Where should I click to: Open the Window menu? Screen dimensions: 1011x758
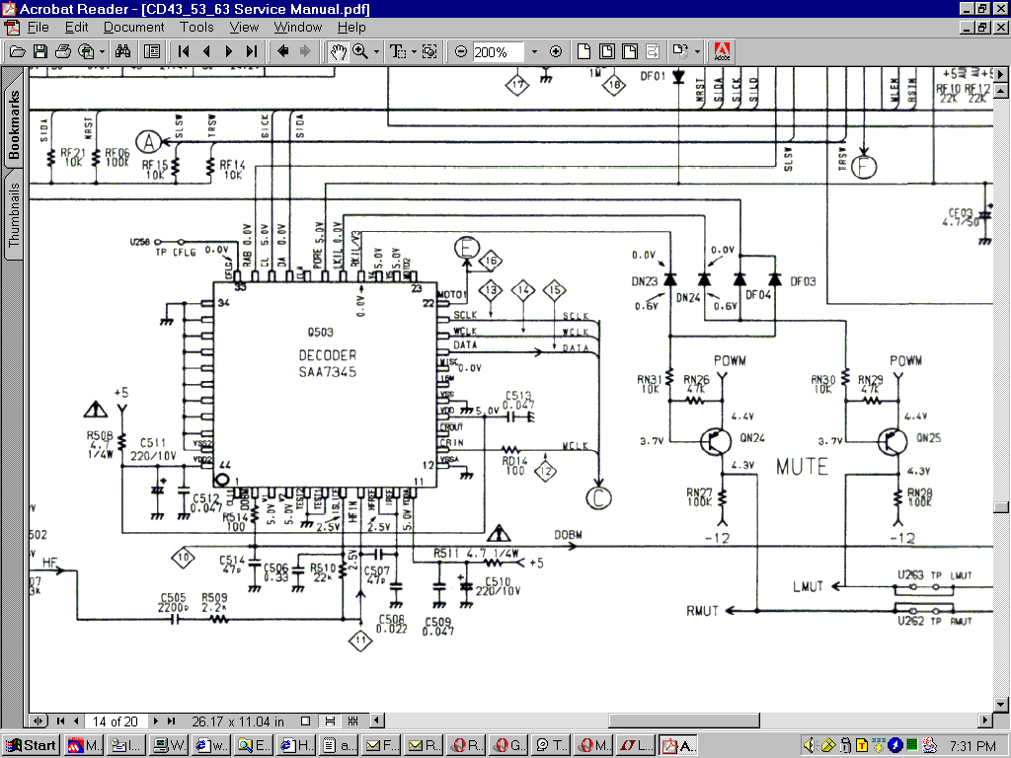pyautogui.click(x=298, y=27)
